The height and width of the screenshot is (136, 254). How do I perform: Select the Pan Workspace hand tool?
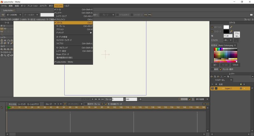point(2,55)
